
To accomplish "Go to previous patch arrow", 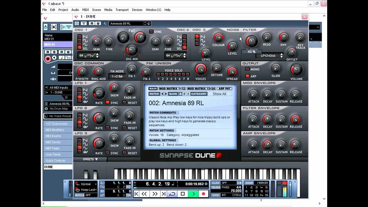I will [162, 94].
